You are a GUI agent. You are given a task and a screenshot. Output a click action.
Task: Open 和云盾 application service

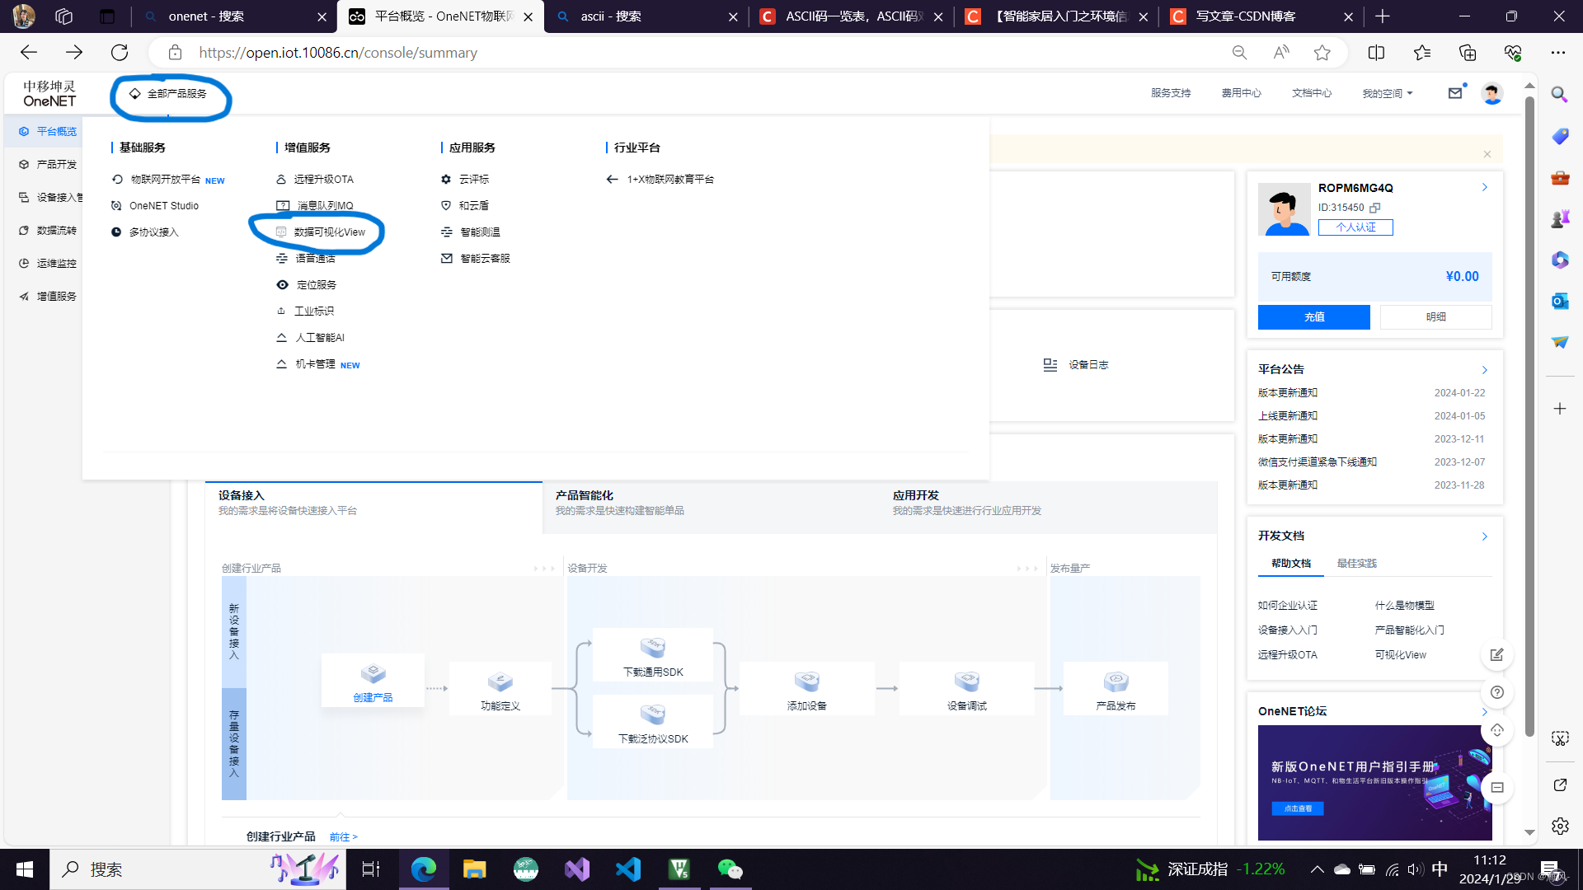[x=465, y=206]
